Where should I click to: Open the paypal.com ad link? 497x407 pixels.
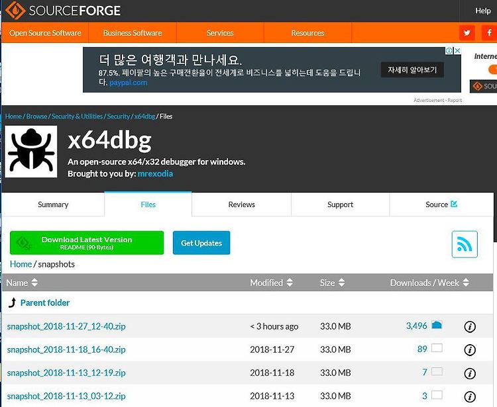(128, 83)
